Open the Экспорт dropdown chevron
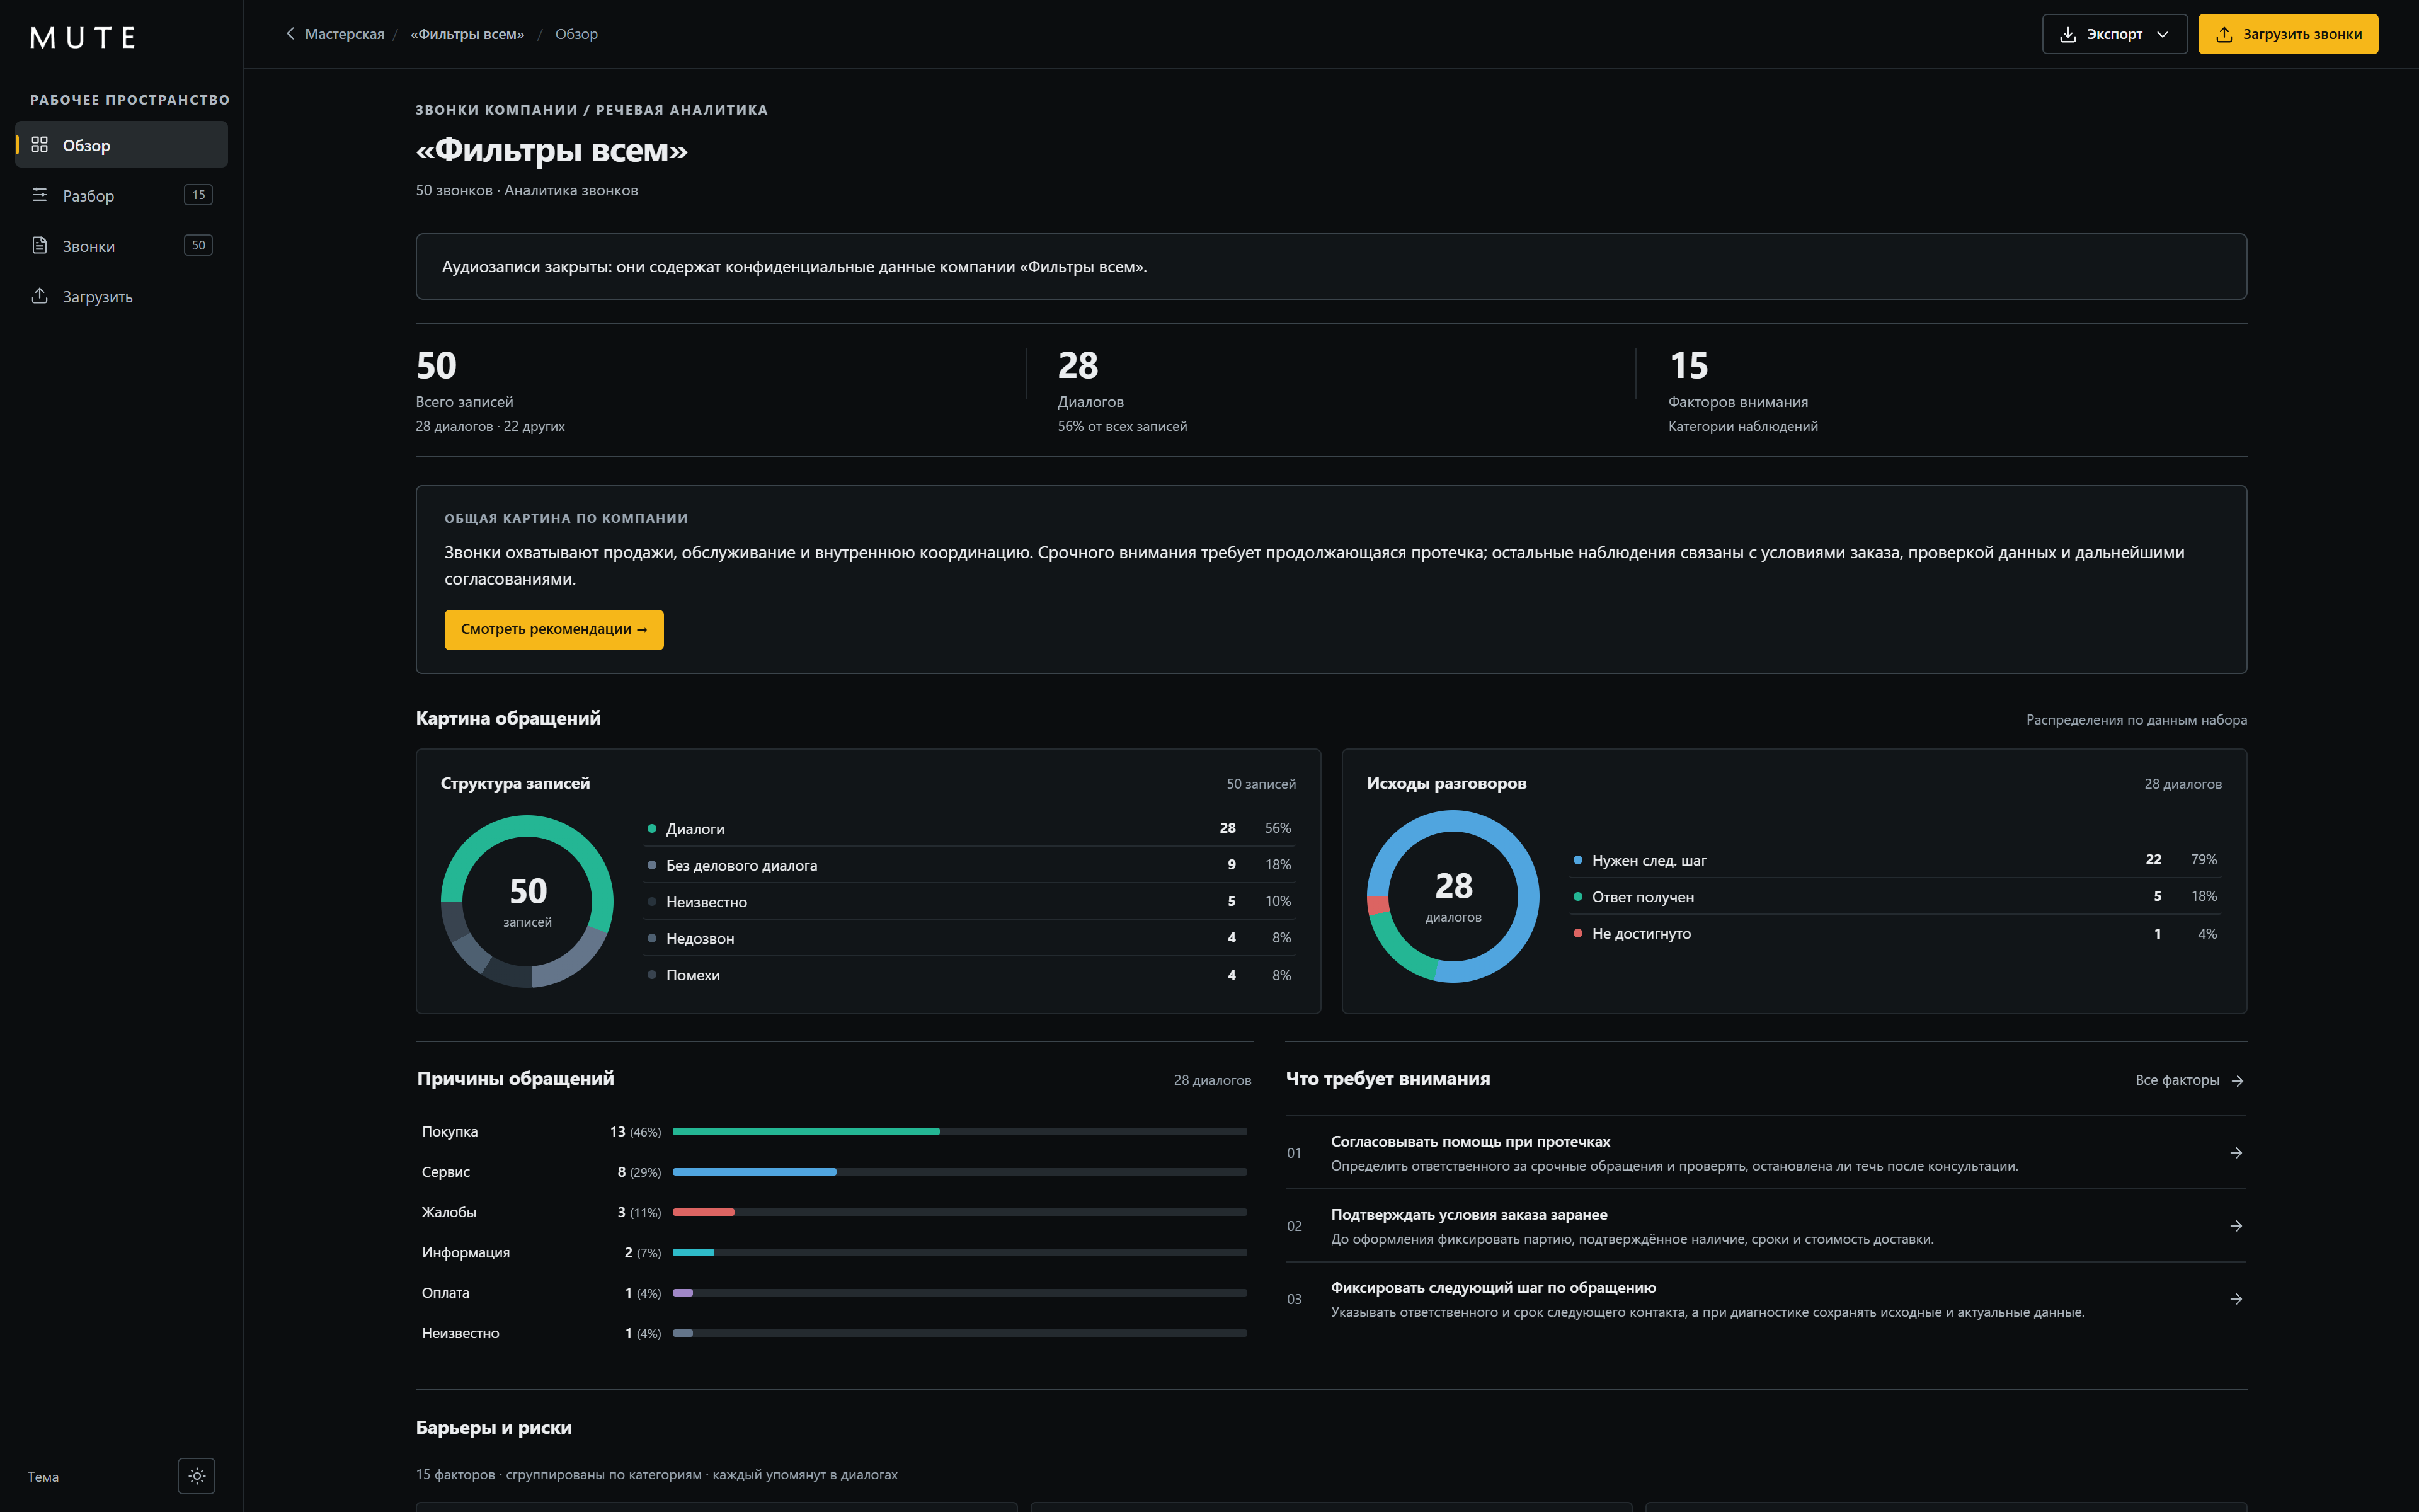Screen dimensions: 2419x1512 [x=2162, y=34]
